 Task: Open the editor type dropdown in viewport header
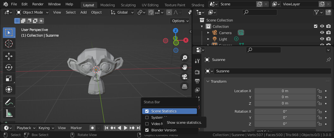pos(8,12)
